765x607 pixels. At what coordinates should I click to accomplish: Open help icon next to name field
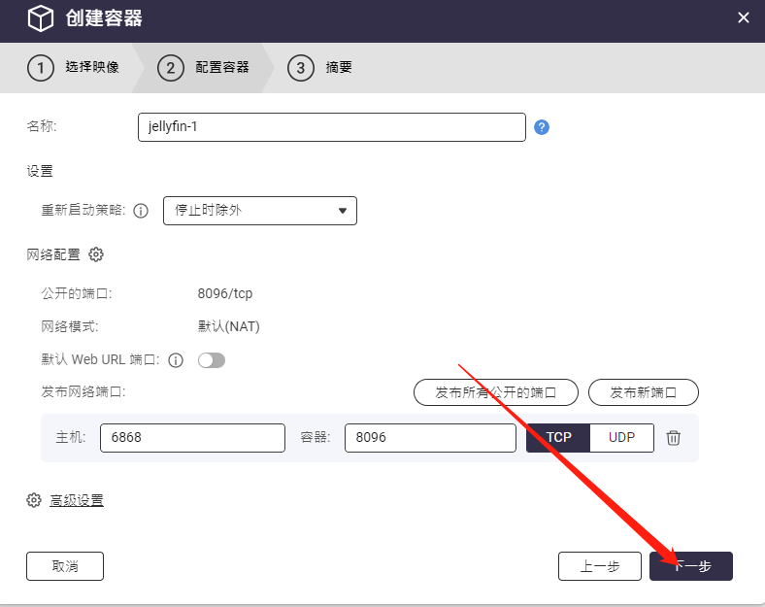click(542, 127)
